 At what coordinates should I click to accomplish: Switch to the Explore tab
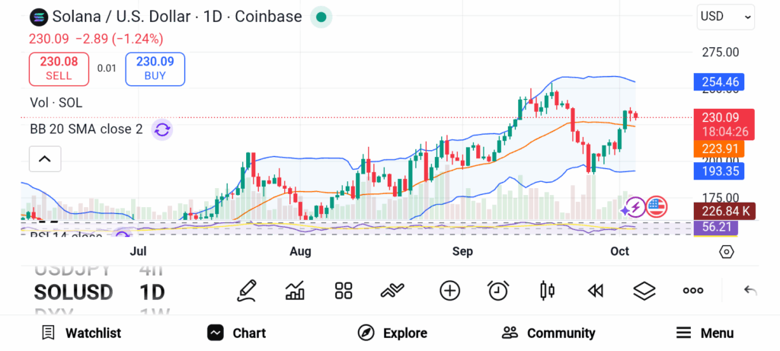(x=392, y=333)
